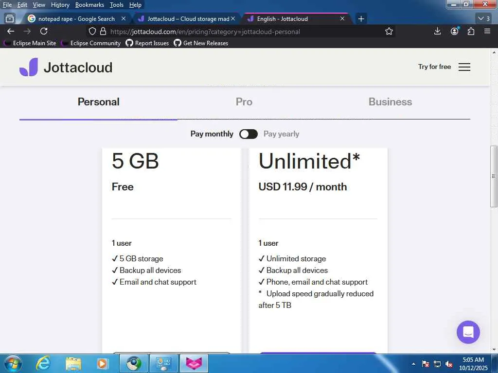The height and width of the screenshot is (373, 498).
Task: Open Eclipse Main Site bookmark
Action: tap(30, 43)
